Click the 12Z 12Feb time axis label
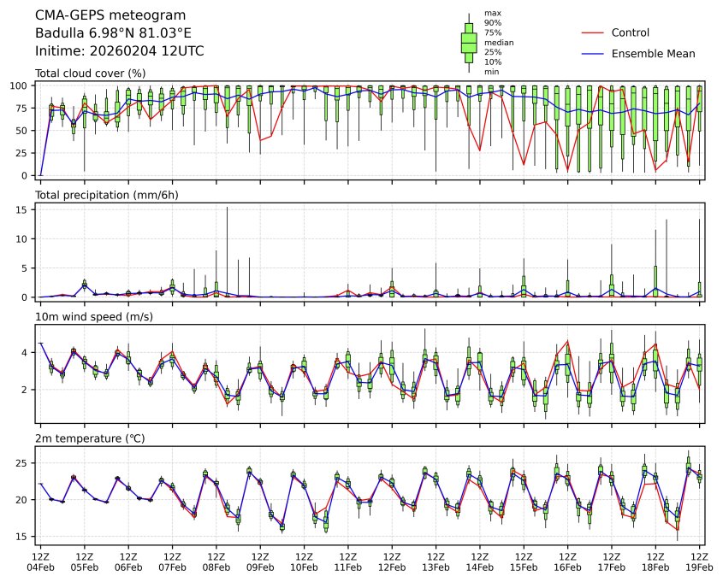 [392, 561]
